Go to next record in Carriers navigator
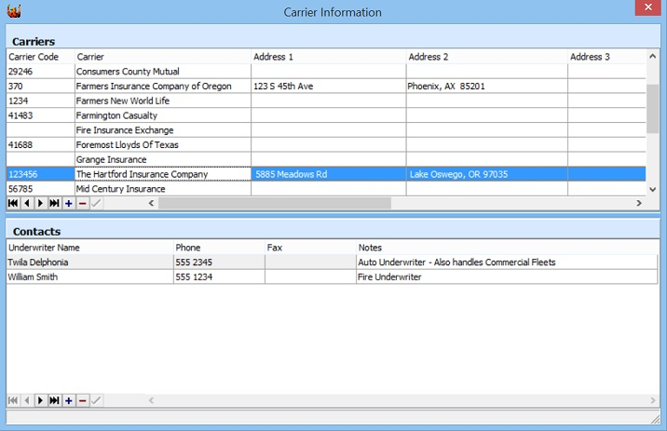Image resolution: width=667 pixels, height=431 pixels. click(40, 203)
